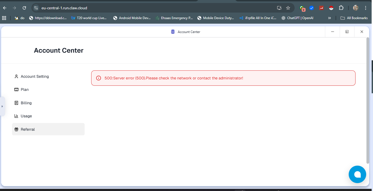Click the Plan card icon in sidebar
The width and height of the screenshot is (373, 191).
click(x=16, y=89)
